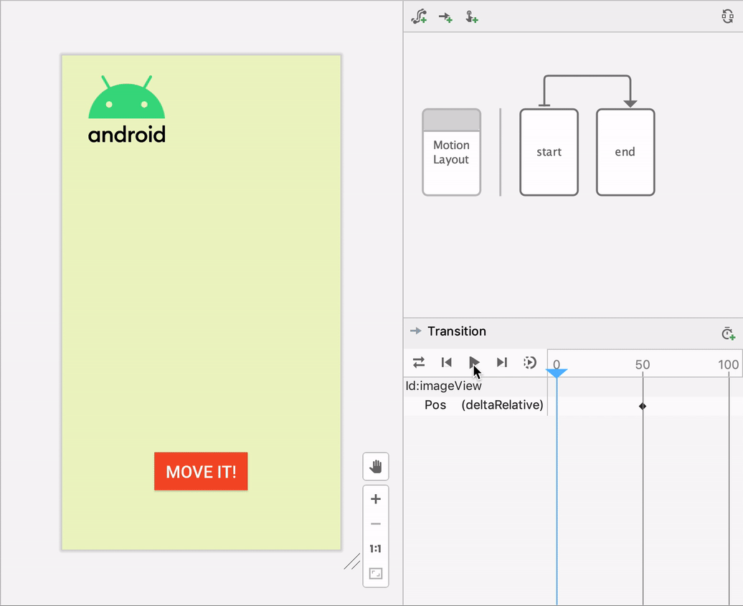
Task: Toggle looping playback of the transition
Action: click(419, 362)
